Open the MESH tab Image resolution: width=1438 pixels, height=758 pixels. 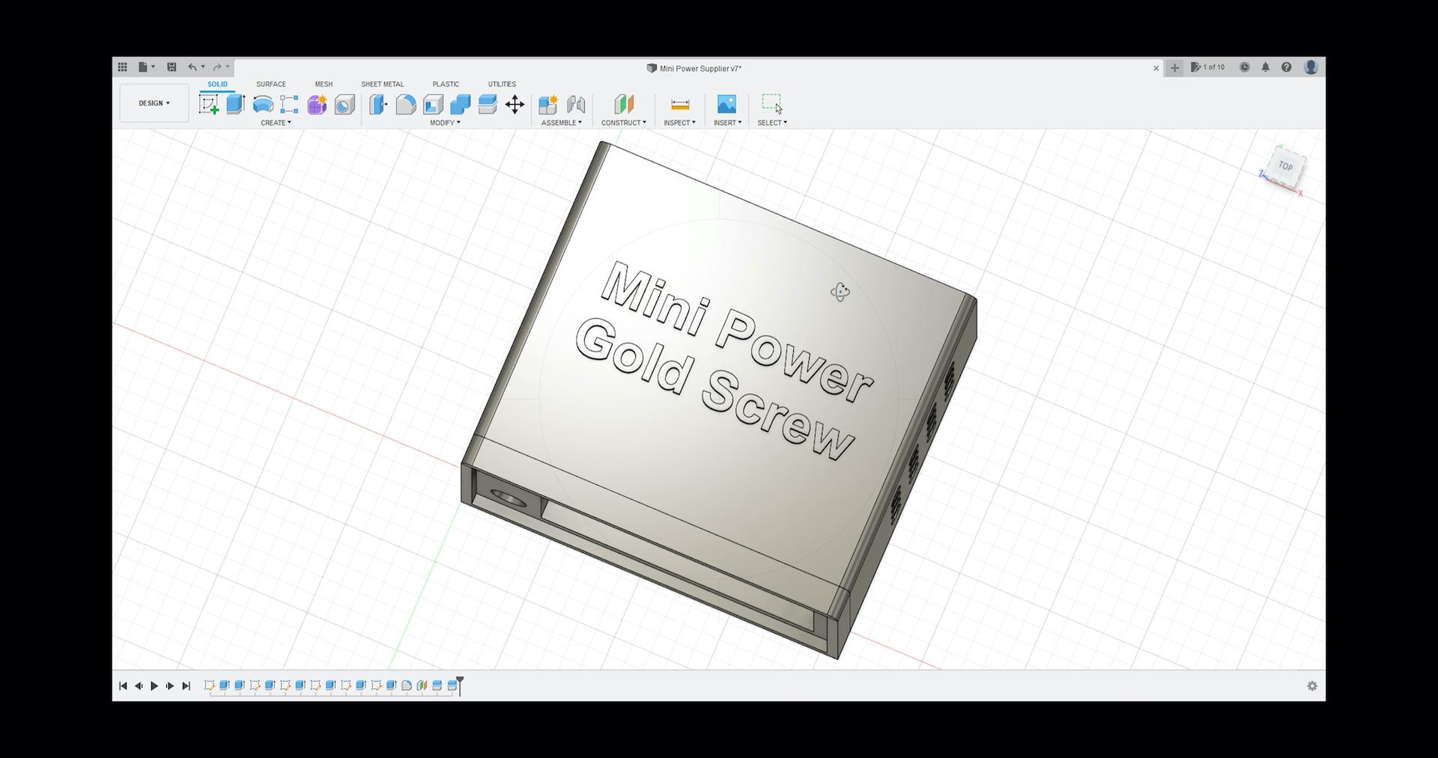[324, 85]
